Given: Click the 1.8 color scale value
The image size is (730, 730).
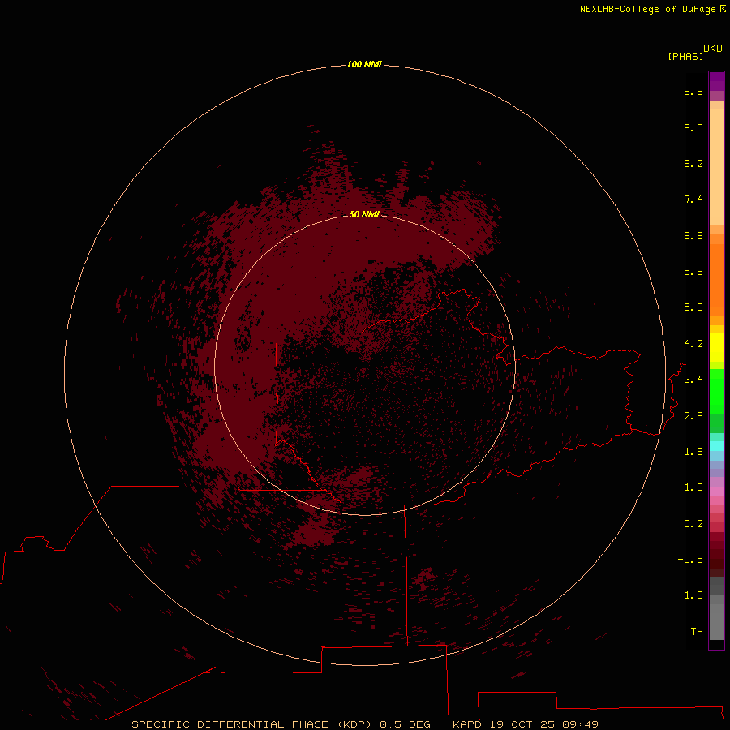Looking at the screenshot, I should tap(693, 452).
